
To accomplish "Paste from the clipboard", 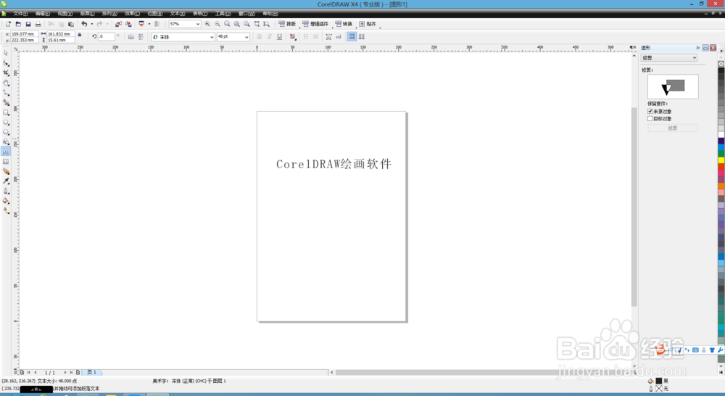I will [71, 24].
